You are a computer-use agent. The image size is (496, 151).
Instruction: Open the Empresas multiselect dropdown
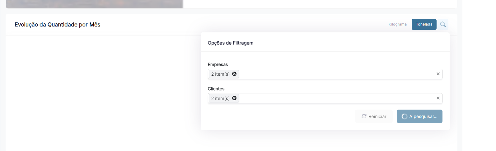tap(336, 74)
